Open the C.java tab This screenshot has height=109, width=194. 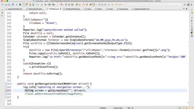click(x=109, y=9)
